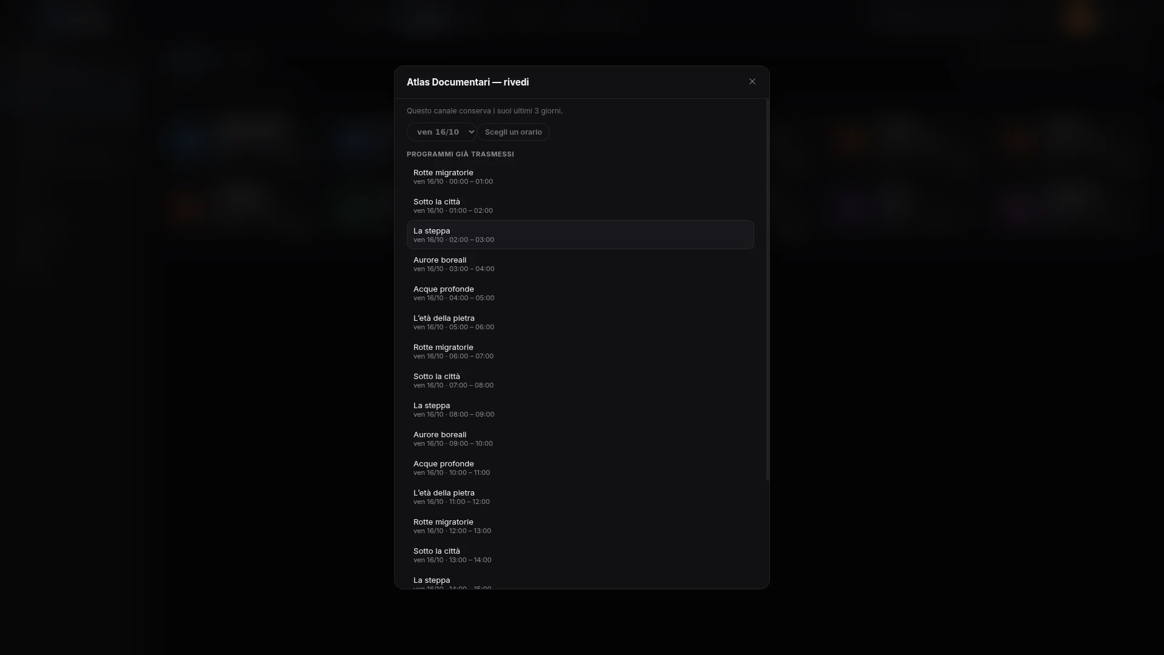This screenshot has height=655, width=1164.
Task: Select La steppa at 08:00 – 09:00
Action: pos(580,409)
